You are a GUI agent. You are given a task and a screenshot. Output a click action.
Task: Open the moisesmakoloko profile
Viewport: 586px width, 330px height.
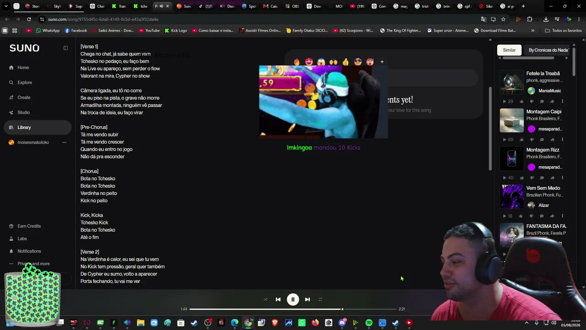coord(33,143)
